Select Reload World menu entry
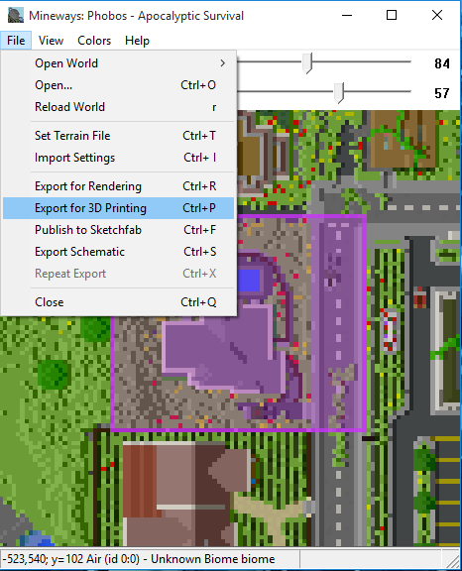The image size is (462, 571). tap(118, 107)
